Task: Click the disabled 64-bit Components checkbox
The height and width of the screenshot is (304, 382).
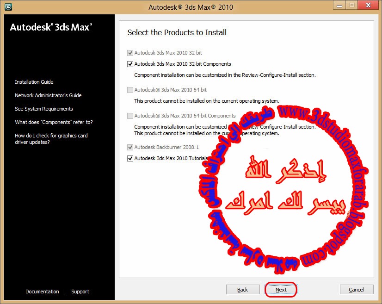Action: click(x=130, y=116)
